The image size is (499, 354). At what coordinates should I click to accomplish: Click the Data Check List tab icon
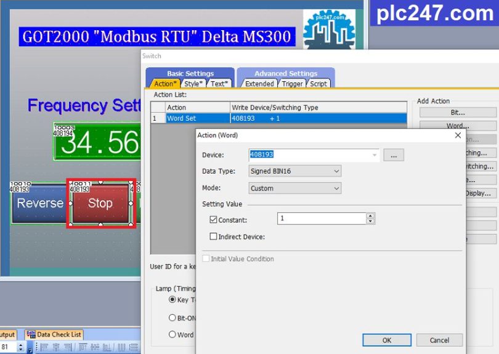pyautogui.click(x=31, y=334)
